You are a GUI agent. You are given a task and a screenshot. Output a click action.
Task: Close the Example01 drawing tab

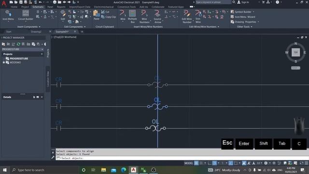click(x=75, y=31)
